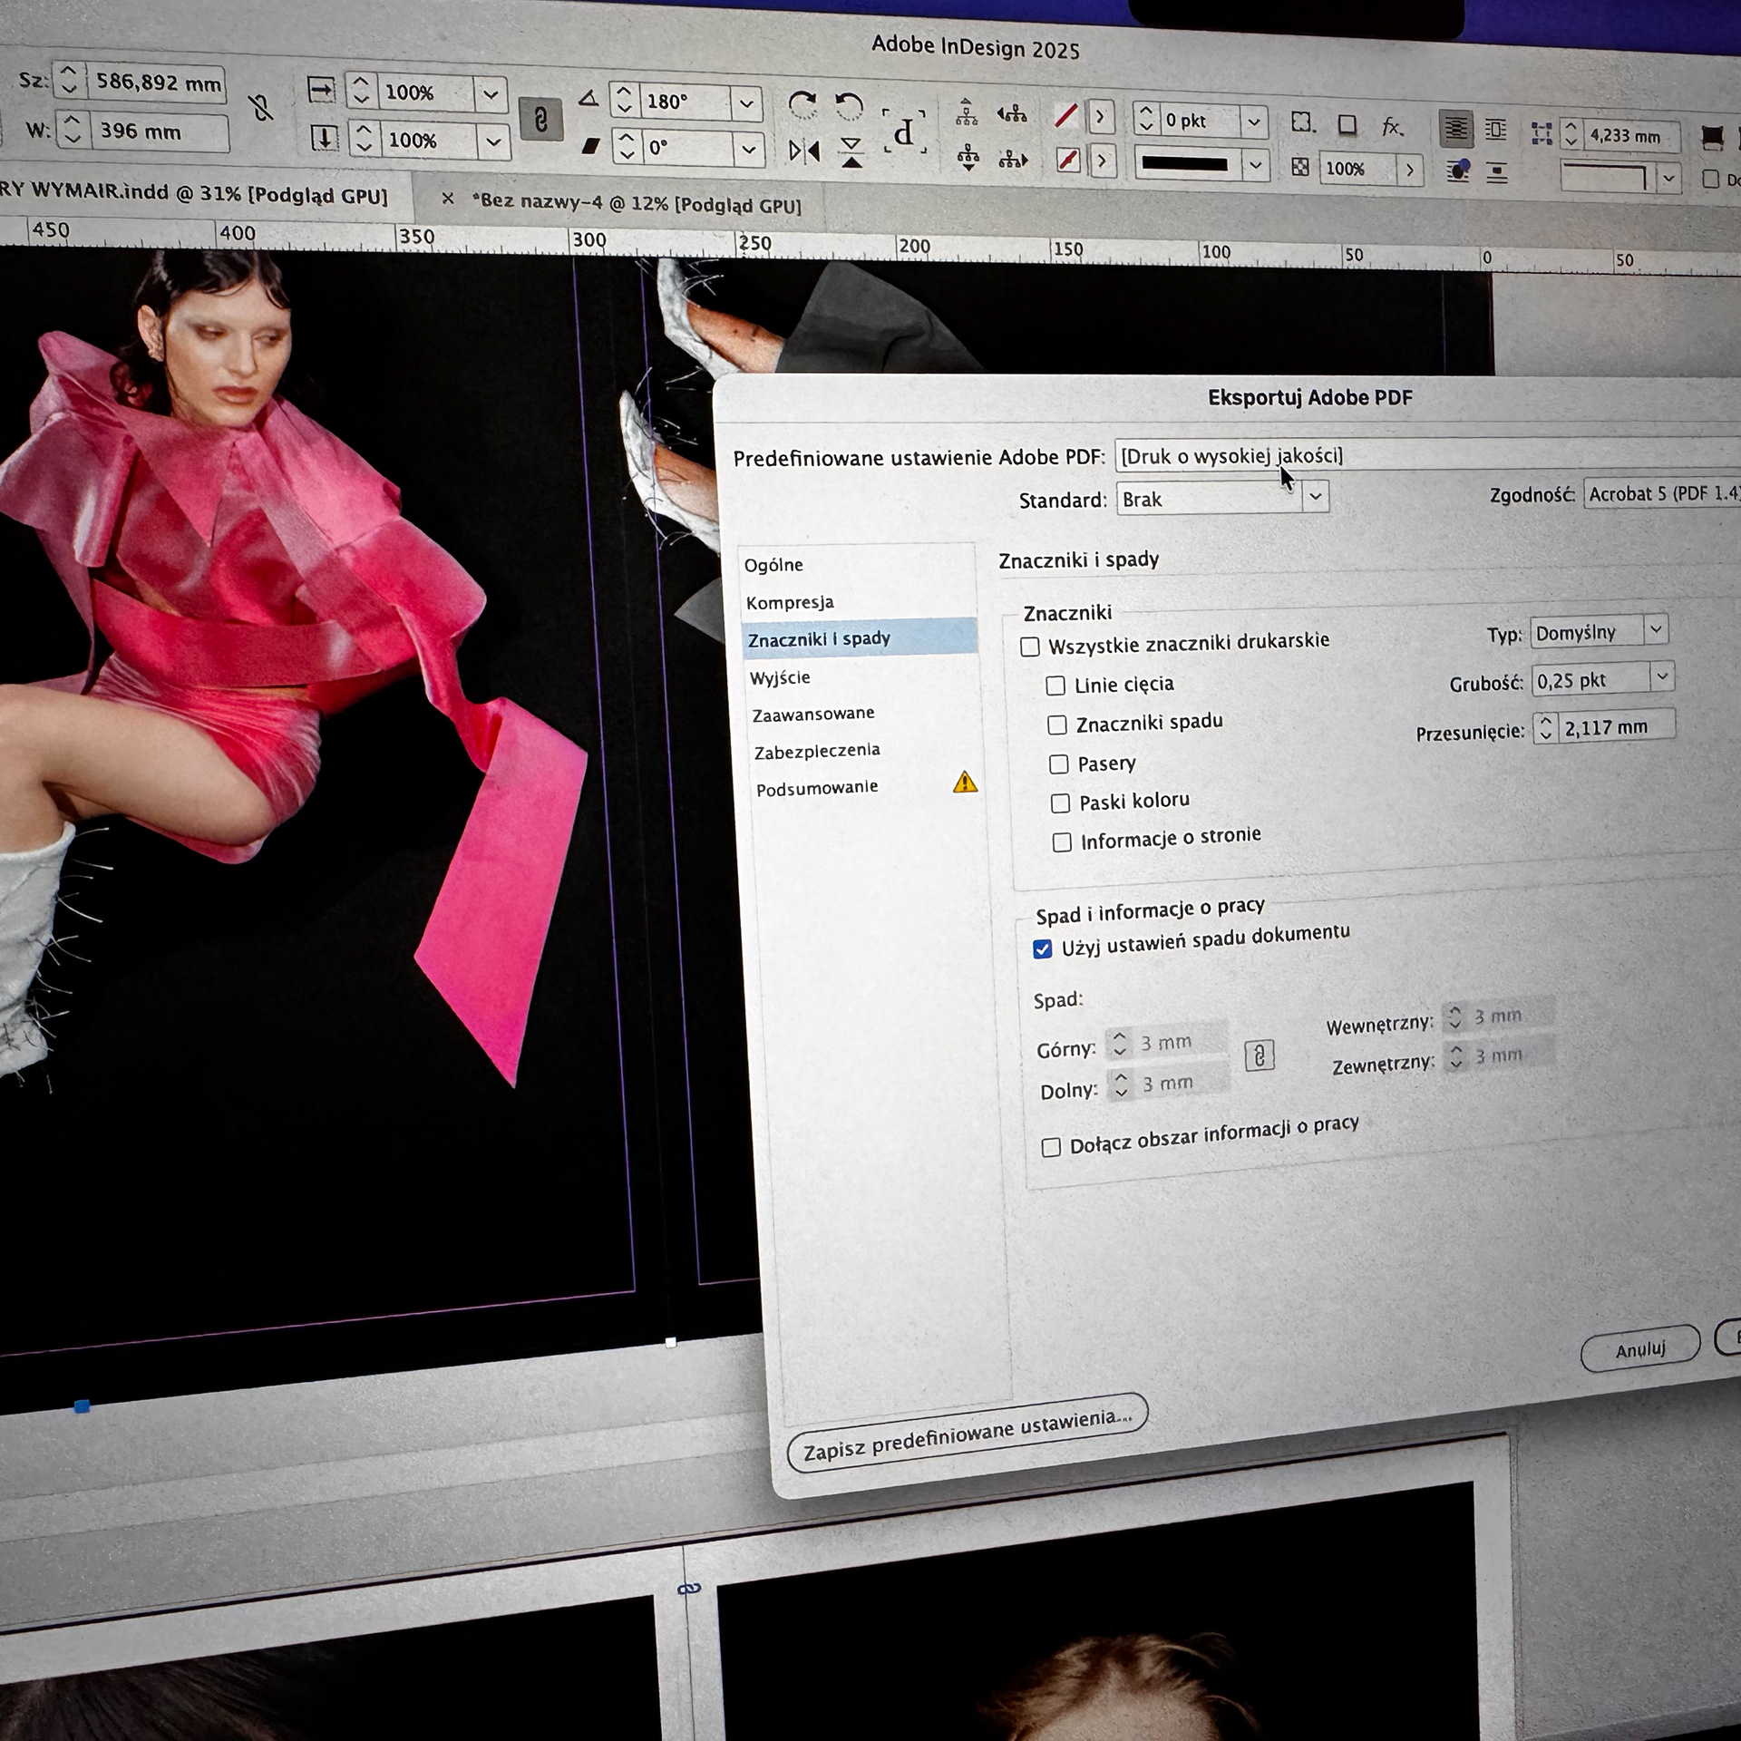
Task: Click the black stroke style swatch
Action: point(1184,164)
